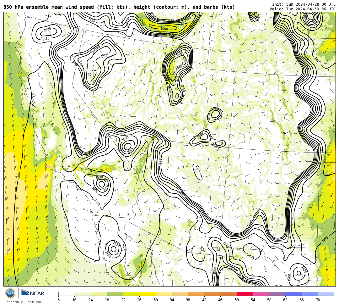Click the legend tick label 10
Viewport: 339px width, 306px height.
point(75,300)
